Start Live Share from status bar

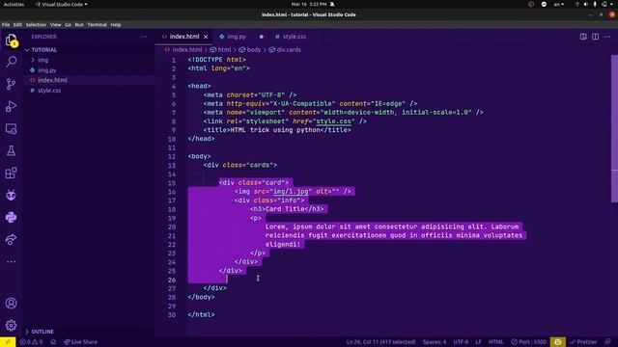coord(81,342)
